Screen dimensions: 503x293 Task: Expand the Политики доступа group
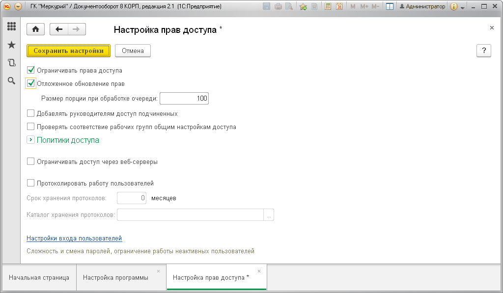pos(30,140)
